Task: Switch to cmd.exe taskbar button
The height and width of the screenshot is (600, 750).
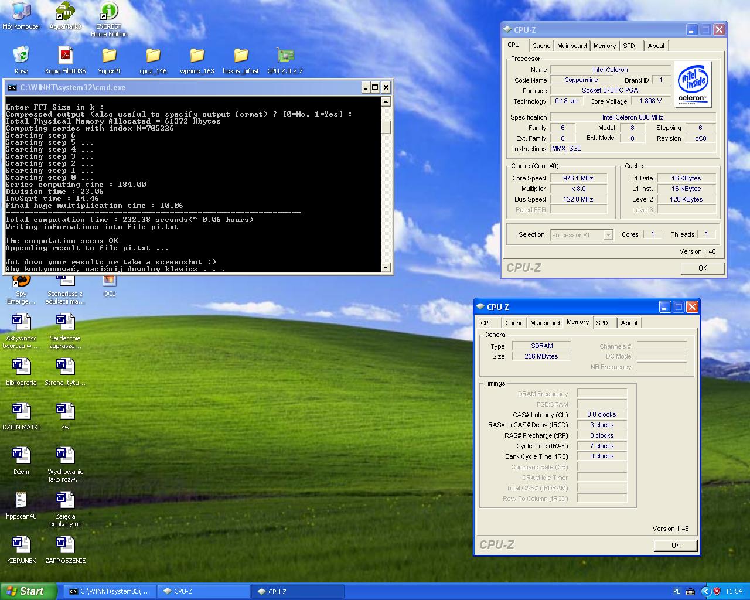Action: click(109, 592)
